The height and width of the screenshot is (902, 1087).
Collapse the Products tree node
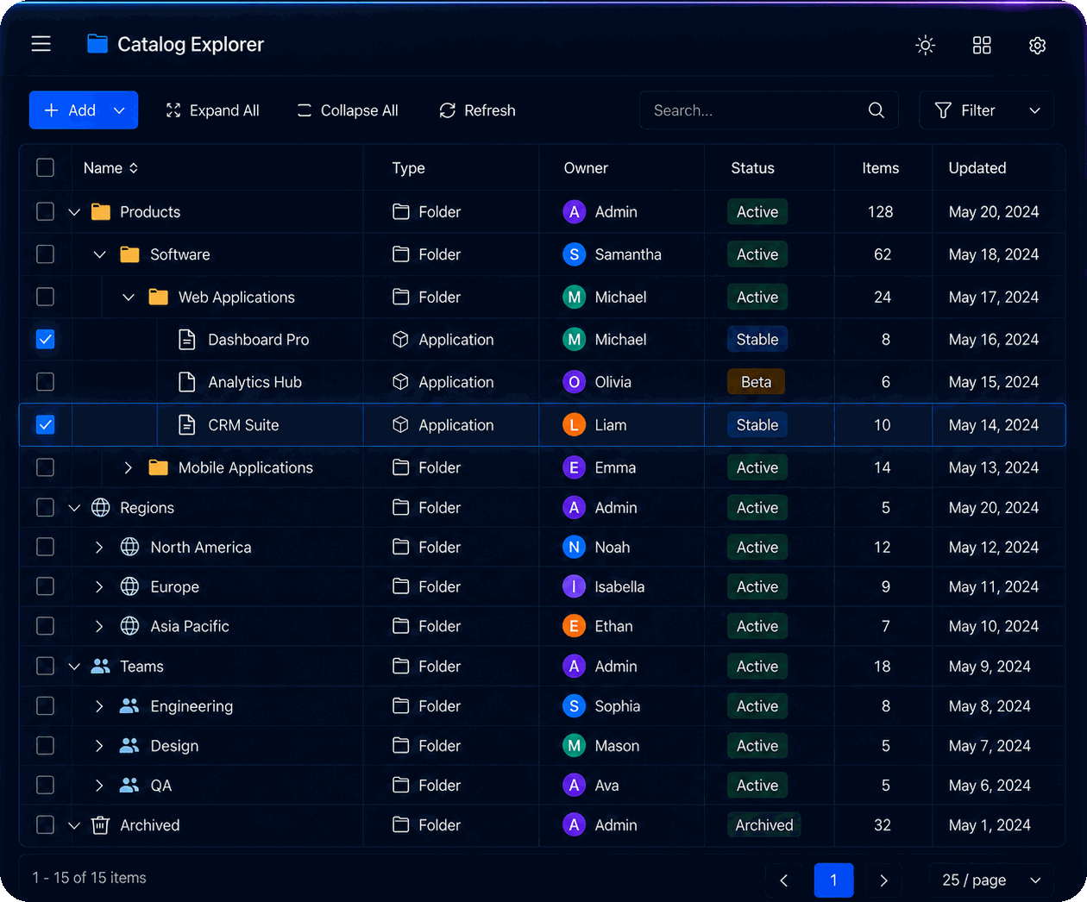coord(74,212)
